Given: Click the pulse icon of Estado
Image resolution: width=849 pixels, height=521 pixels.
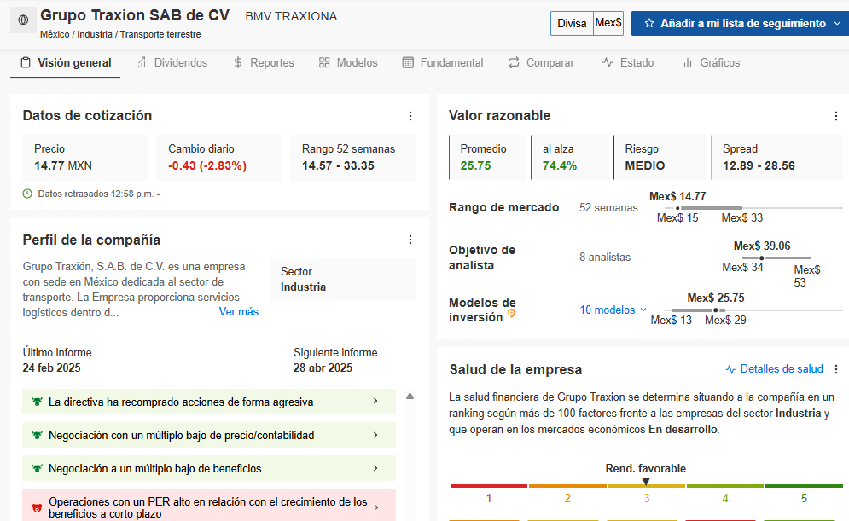Looking at the screenshot, I should click(608, 63).
